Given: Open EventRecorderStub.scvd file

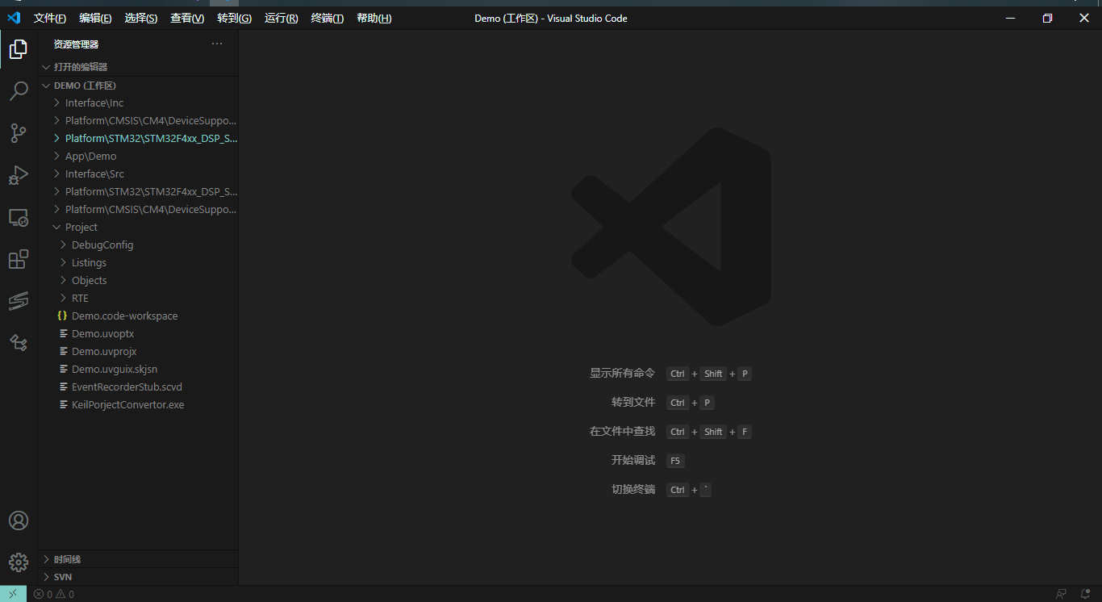Looking at the screenshot, I should point(138,387).
